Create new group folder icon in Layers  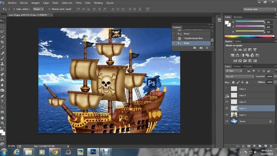(260, 146)
